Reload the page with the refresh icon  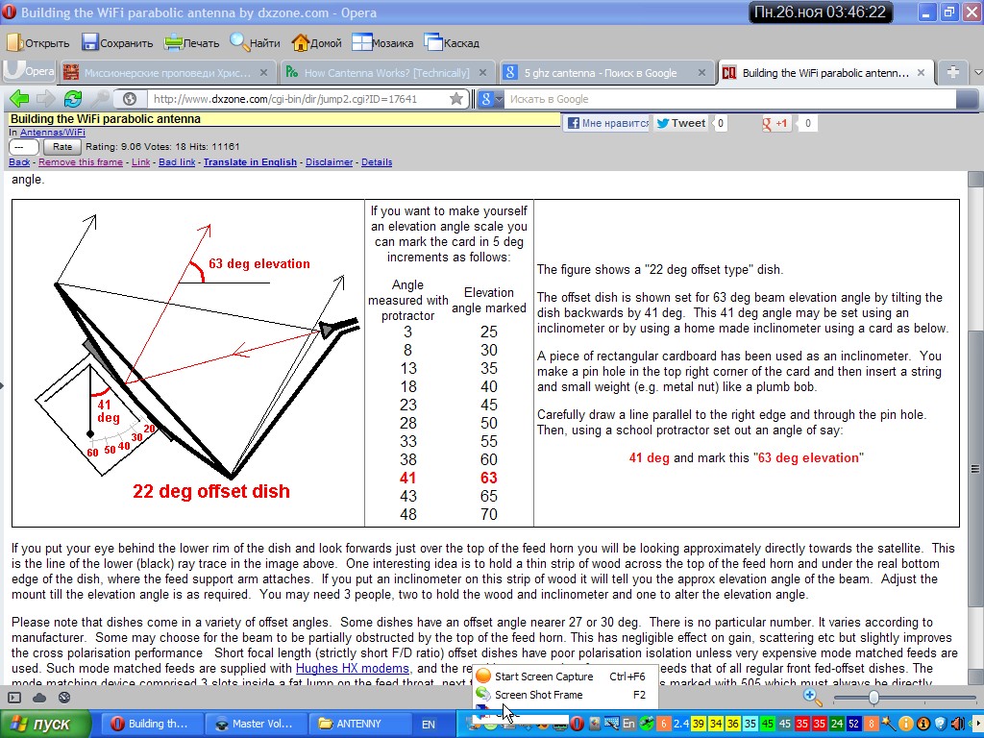[x=73, y=99]
